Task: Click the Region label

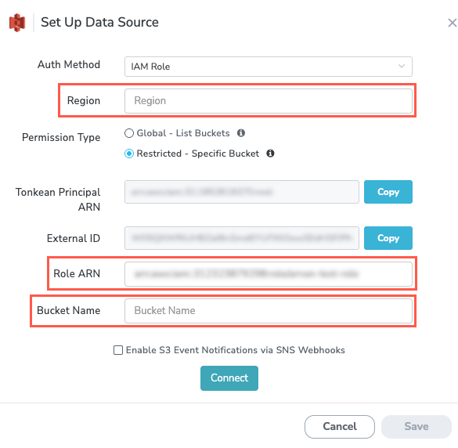Action: (x=84, y=101)
